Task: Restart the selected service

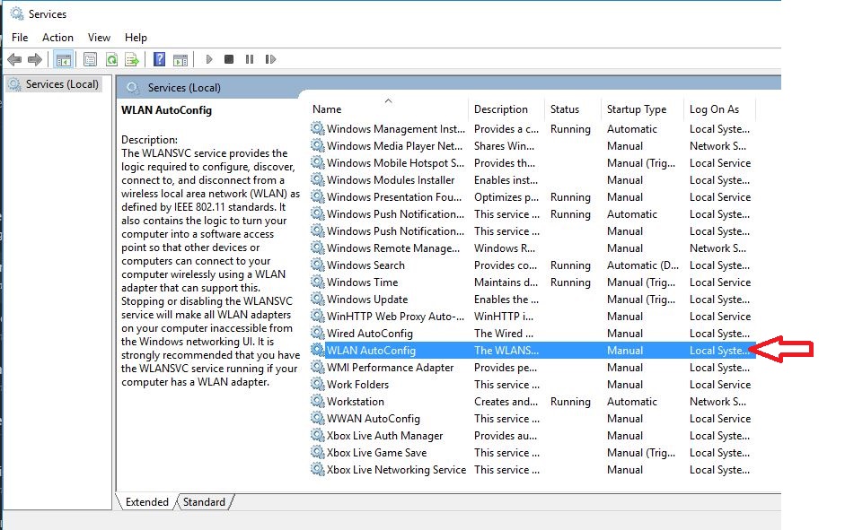Action: pos(272,59)
